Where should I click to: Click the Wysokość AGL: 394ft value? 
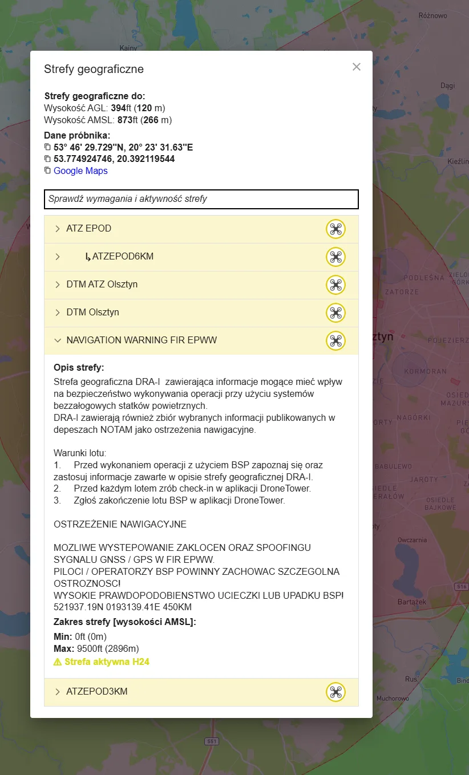[x=104, y=108]
